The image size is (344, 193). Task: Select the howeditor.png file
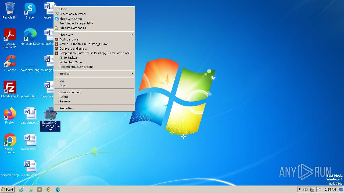tap(30, 66)
